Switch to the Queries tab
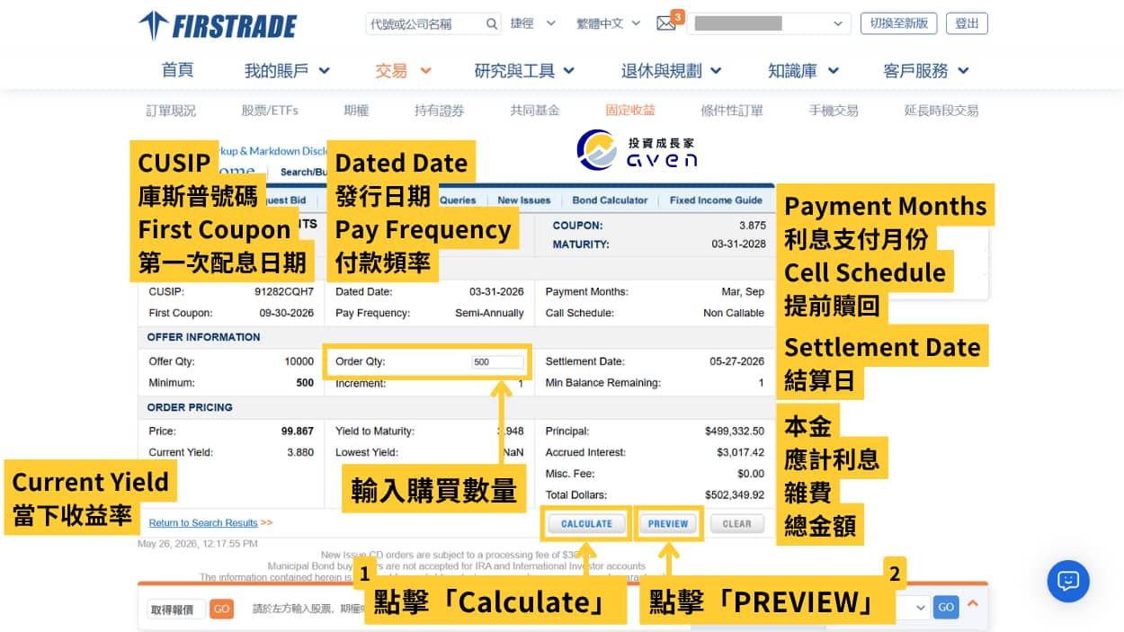 (459, 200)
